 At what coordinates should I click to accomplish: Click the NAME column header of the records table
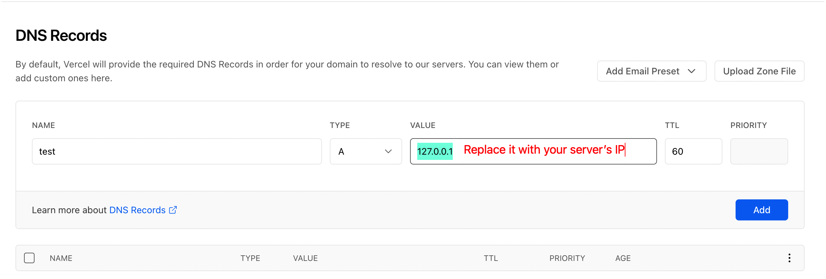61,258
